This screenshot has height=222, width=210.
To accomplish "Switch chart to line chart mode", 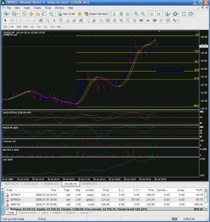I will coord(128,14).
